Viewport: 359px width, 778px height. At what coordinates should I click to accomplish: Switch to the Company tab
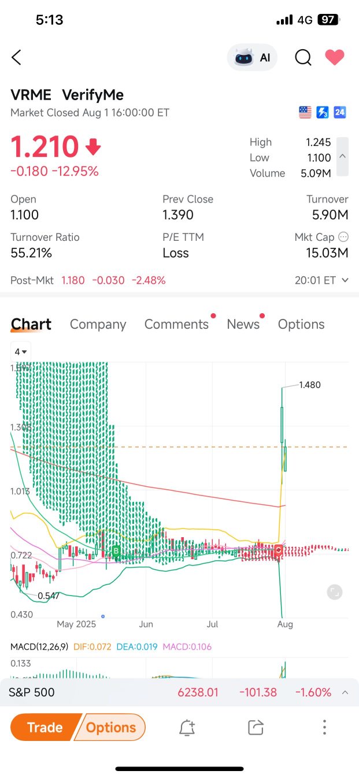point(98,324)
